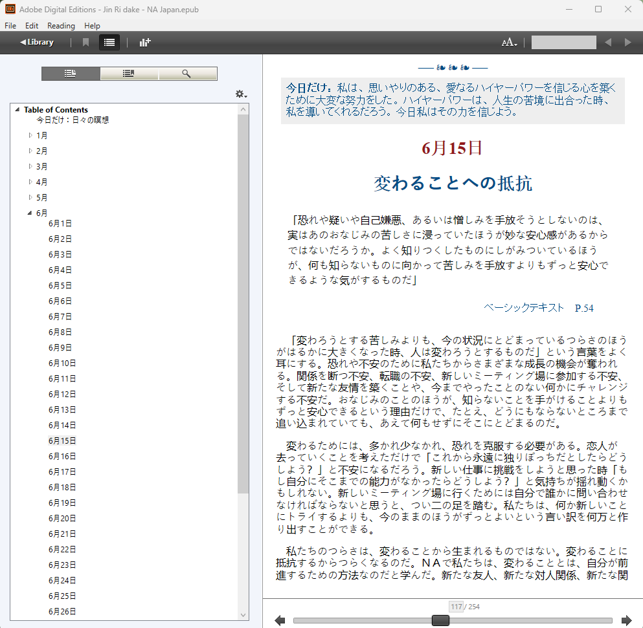
Task: Select the Table of Contents panel tab
Action: [x=71, y=74]
